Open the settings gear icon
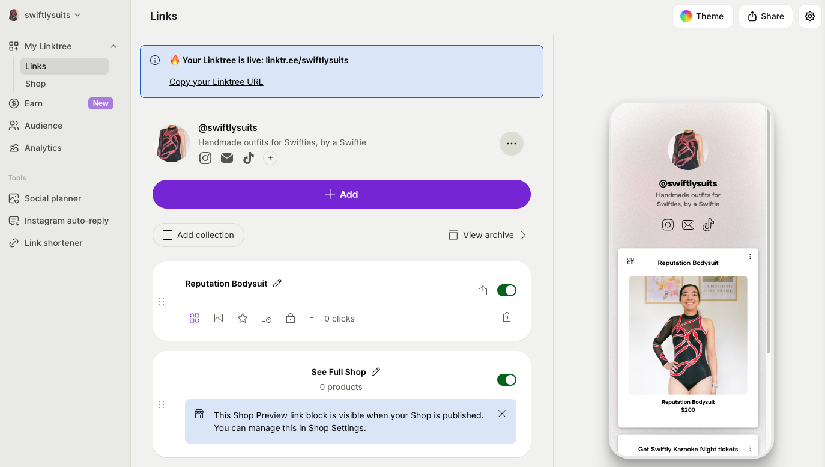This screenshot has width=825, height=467. click(x=810, y=16)
